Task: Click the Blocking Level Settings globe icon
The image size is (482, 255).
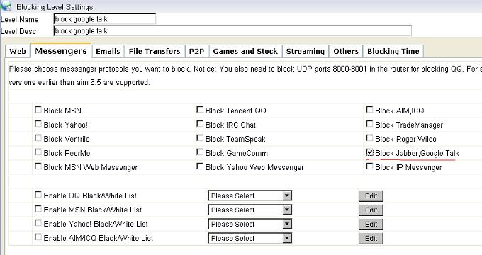Action: tap(6, 5)
